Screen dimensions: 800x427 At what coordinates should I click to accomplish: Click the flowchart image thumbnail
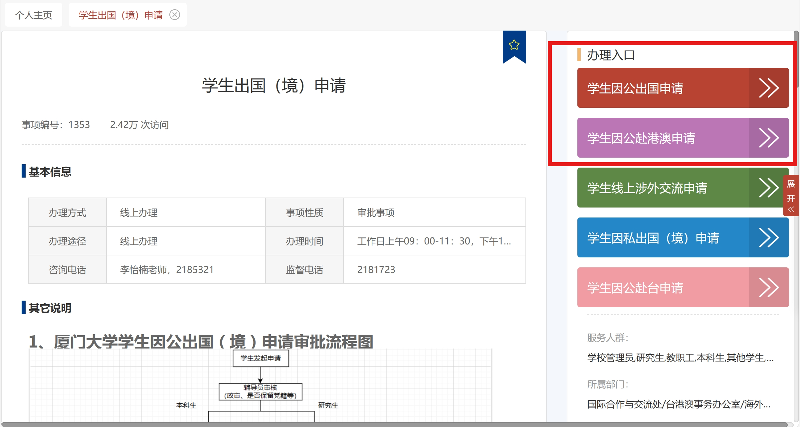click(260, 386)
